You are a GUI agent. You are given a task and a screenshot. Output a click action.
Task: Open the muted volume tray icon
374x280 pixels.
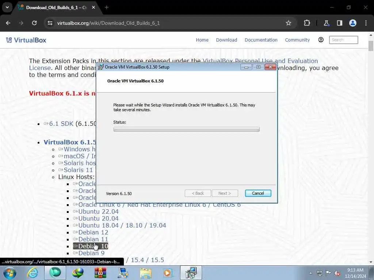coord(337,273)
